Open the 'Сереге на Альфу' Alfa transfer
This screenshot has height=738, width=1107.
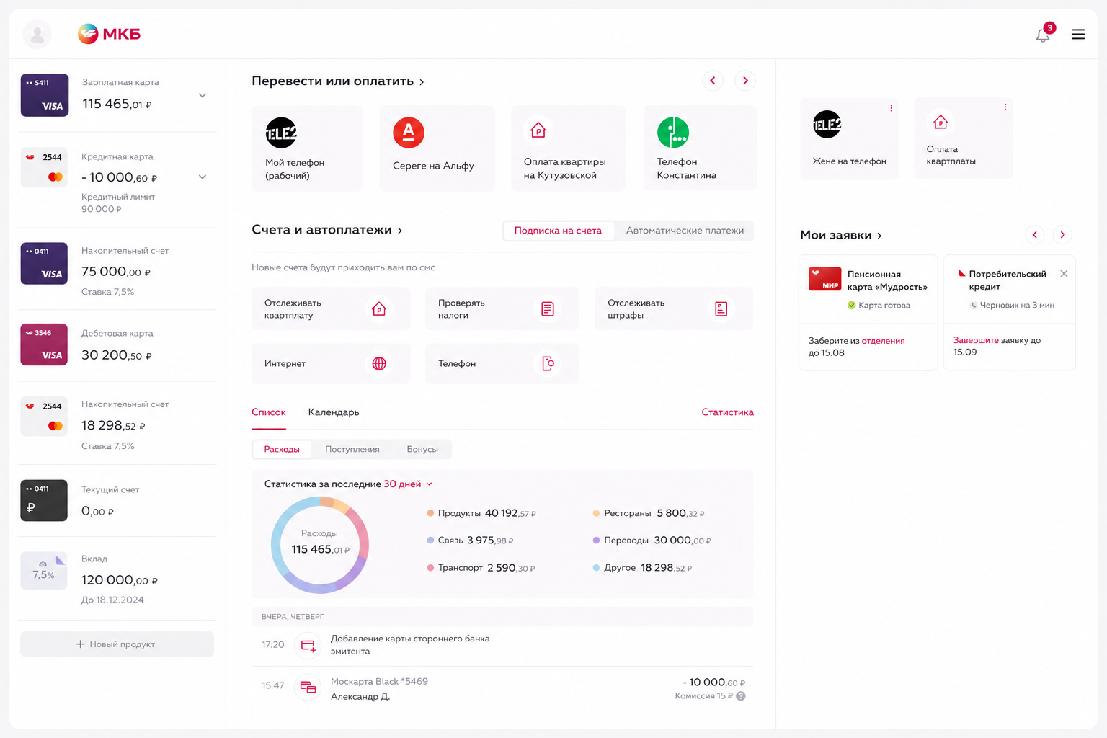(437, 148)
